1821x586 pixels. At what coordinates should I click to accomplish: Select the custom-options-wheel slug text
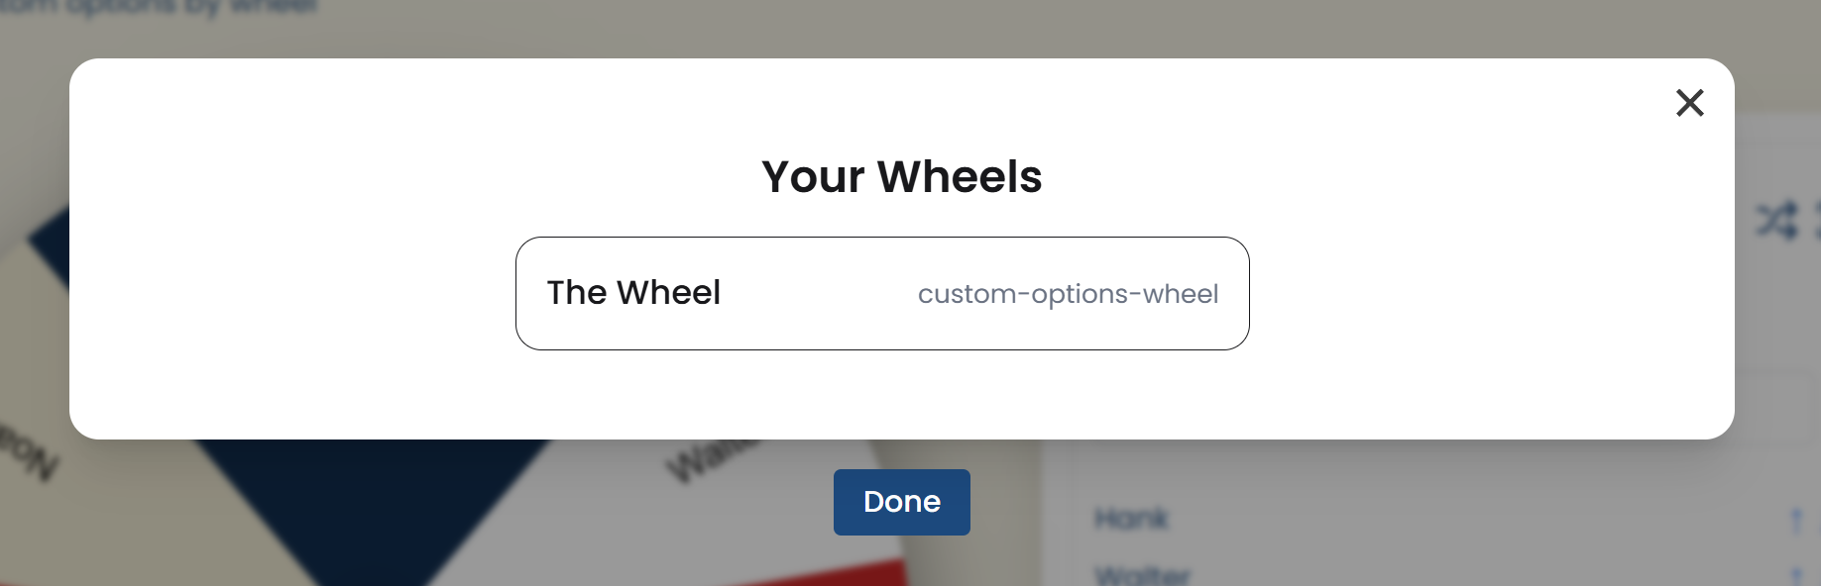point(1069,293)
